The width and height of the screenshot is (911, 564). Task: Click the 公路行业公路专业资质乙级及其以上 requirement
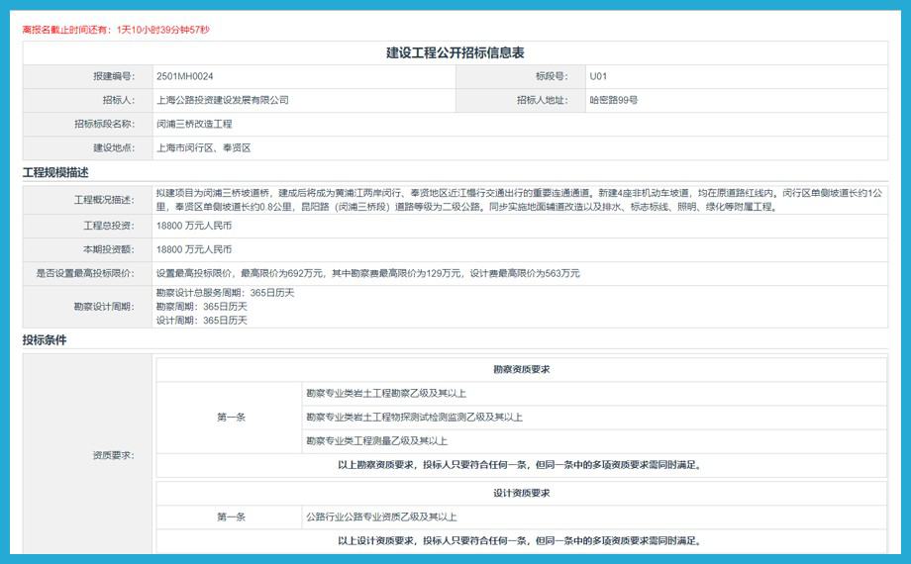coord(381,517)
